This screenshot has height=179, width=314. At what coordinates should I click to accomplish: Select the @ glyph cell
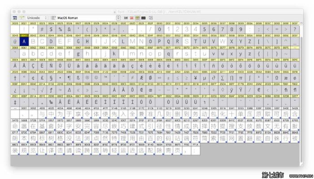tap(15, 42)
